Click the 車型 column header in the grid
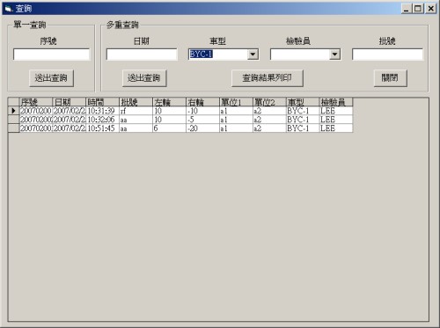Screen dimensions: 440x328 (x=303, y=102)
